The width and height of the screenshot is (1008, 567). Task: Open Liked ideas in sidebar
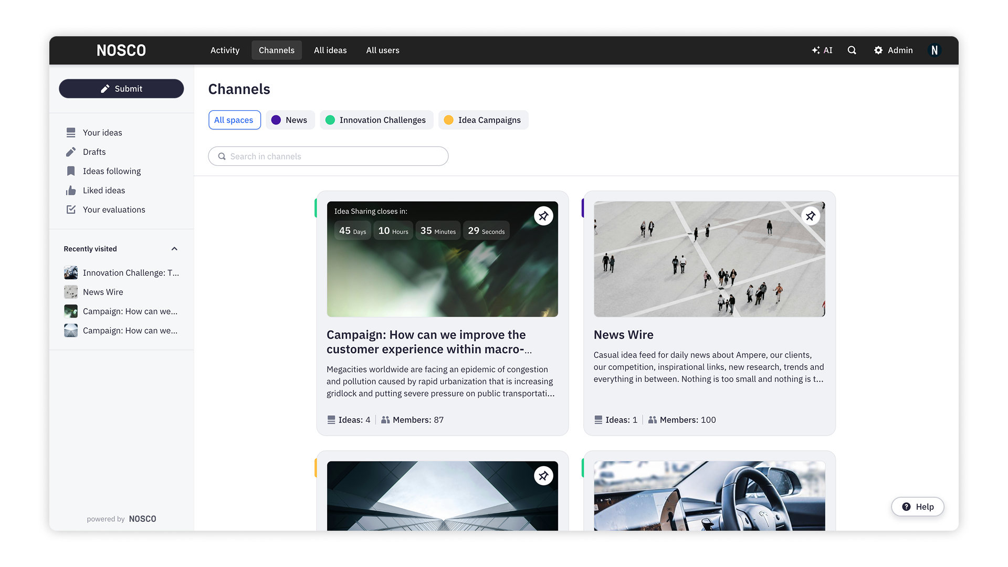[104, 191]
